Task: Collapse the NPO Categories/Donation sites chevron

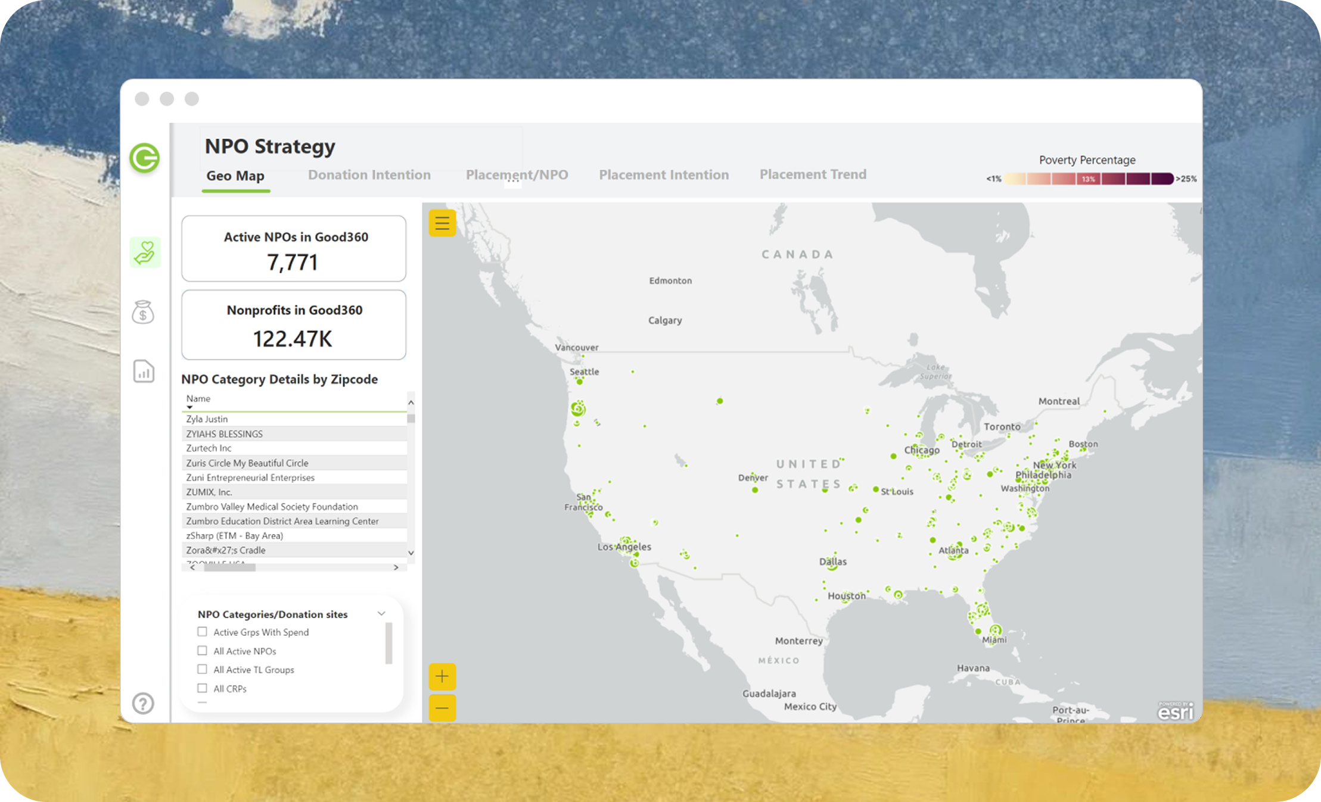Action: point(381,613)
